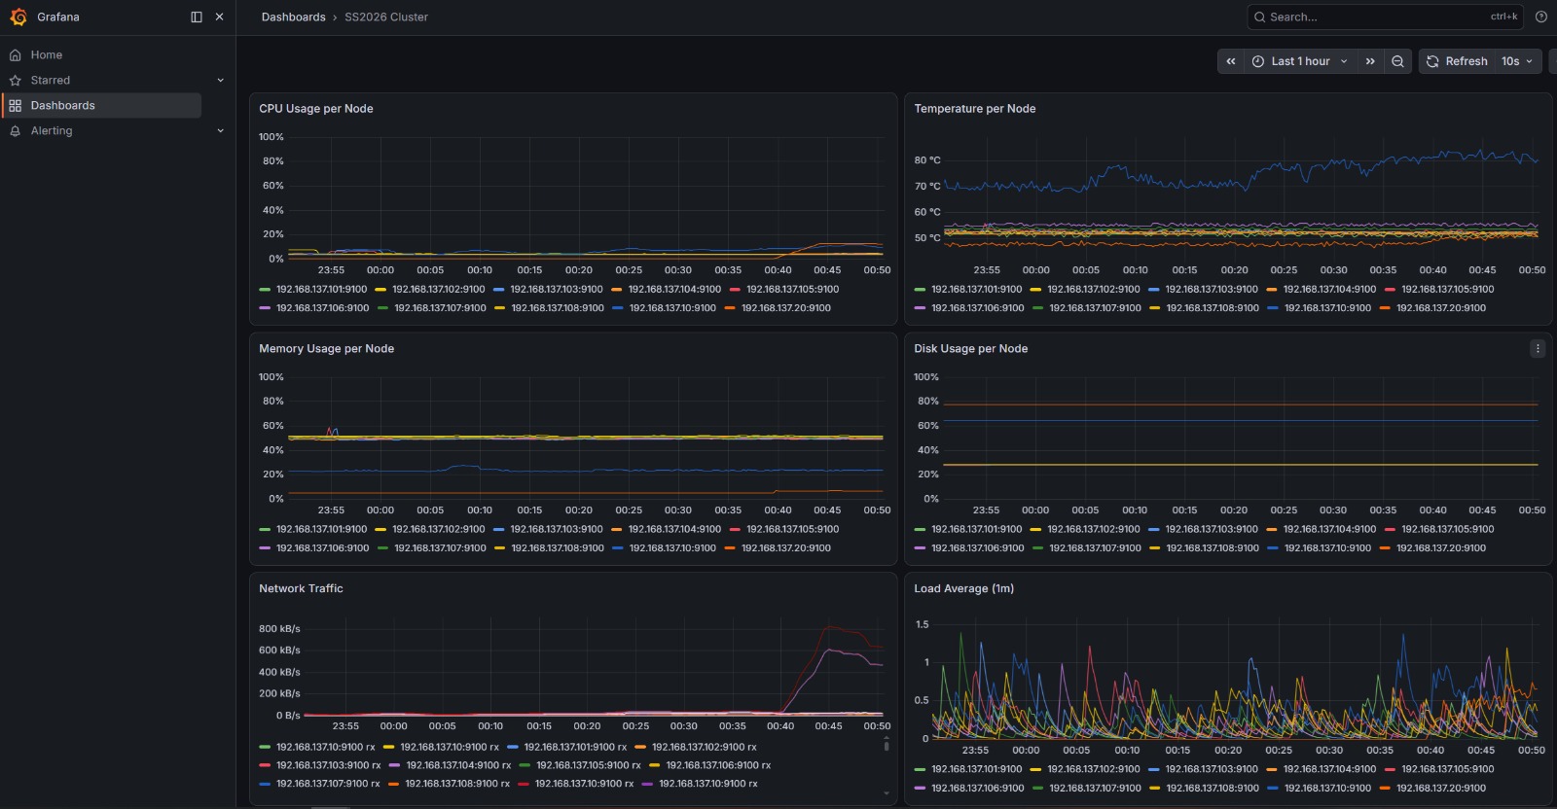
Task: Toggle 192.168.137.107:9100 series in Load Average legend
Action: click(1096, 789)
